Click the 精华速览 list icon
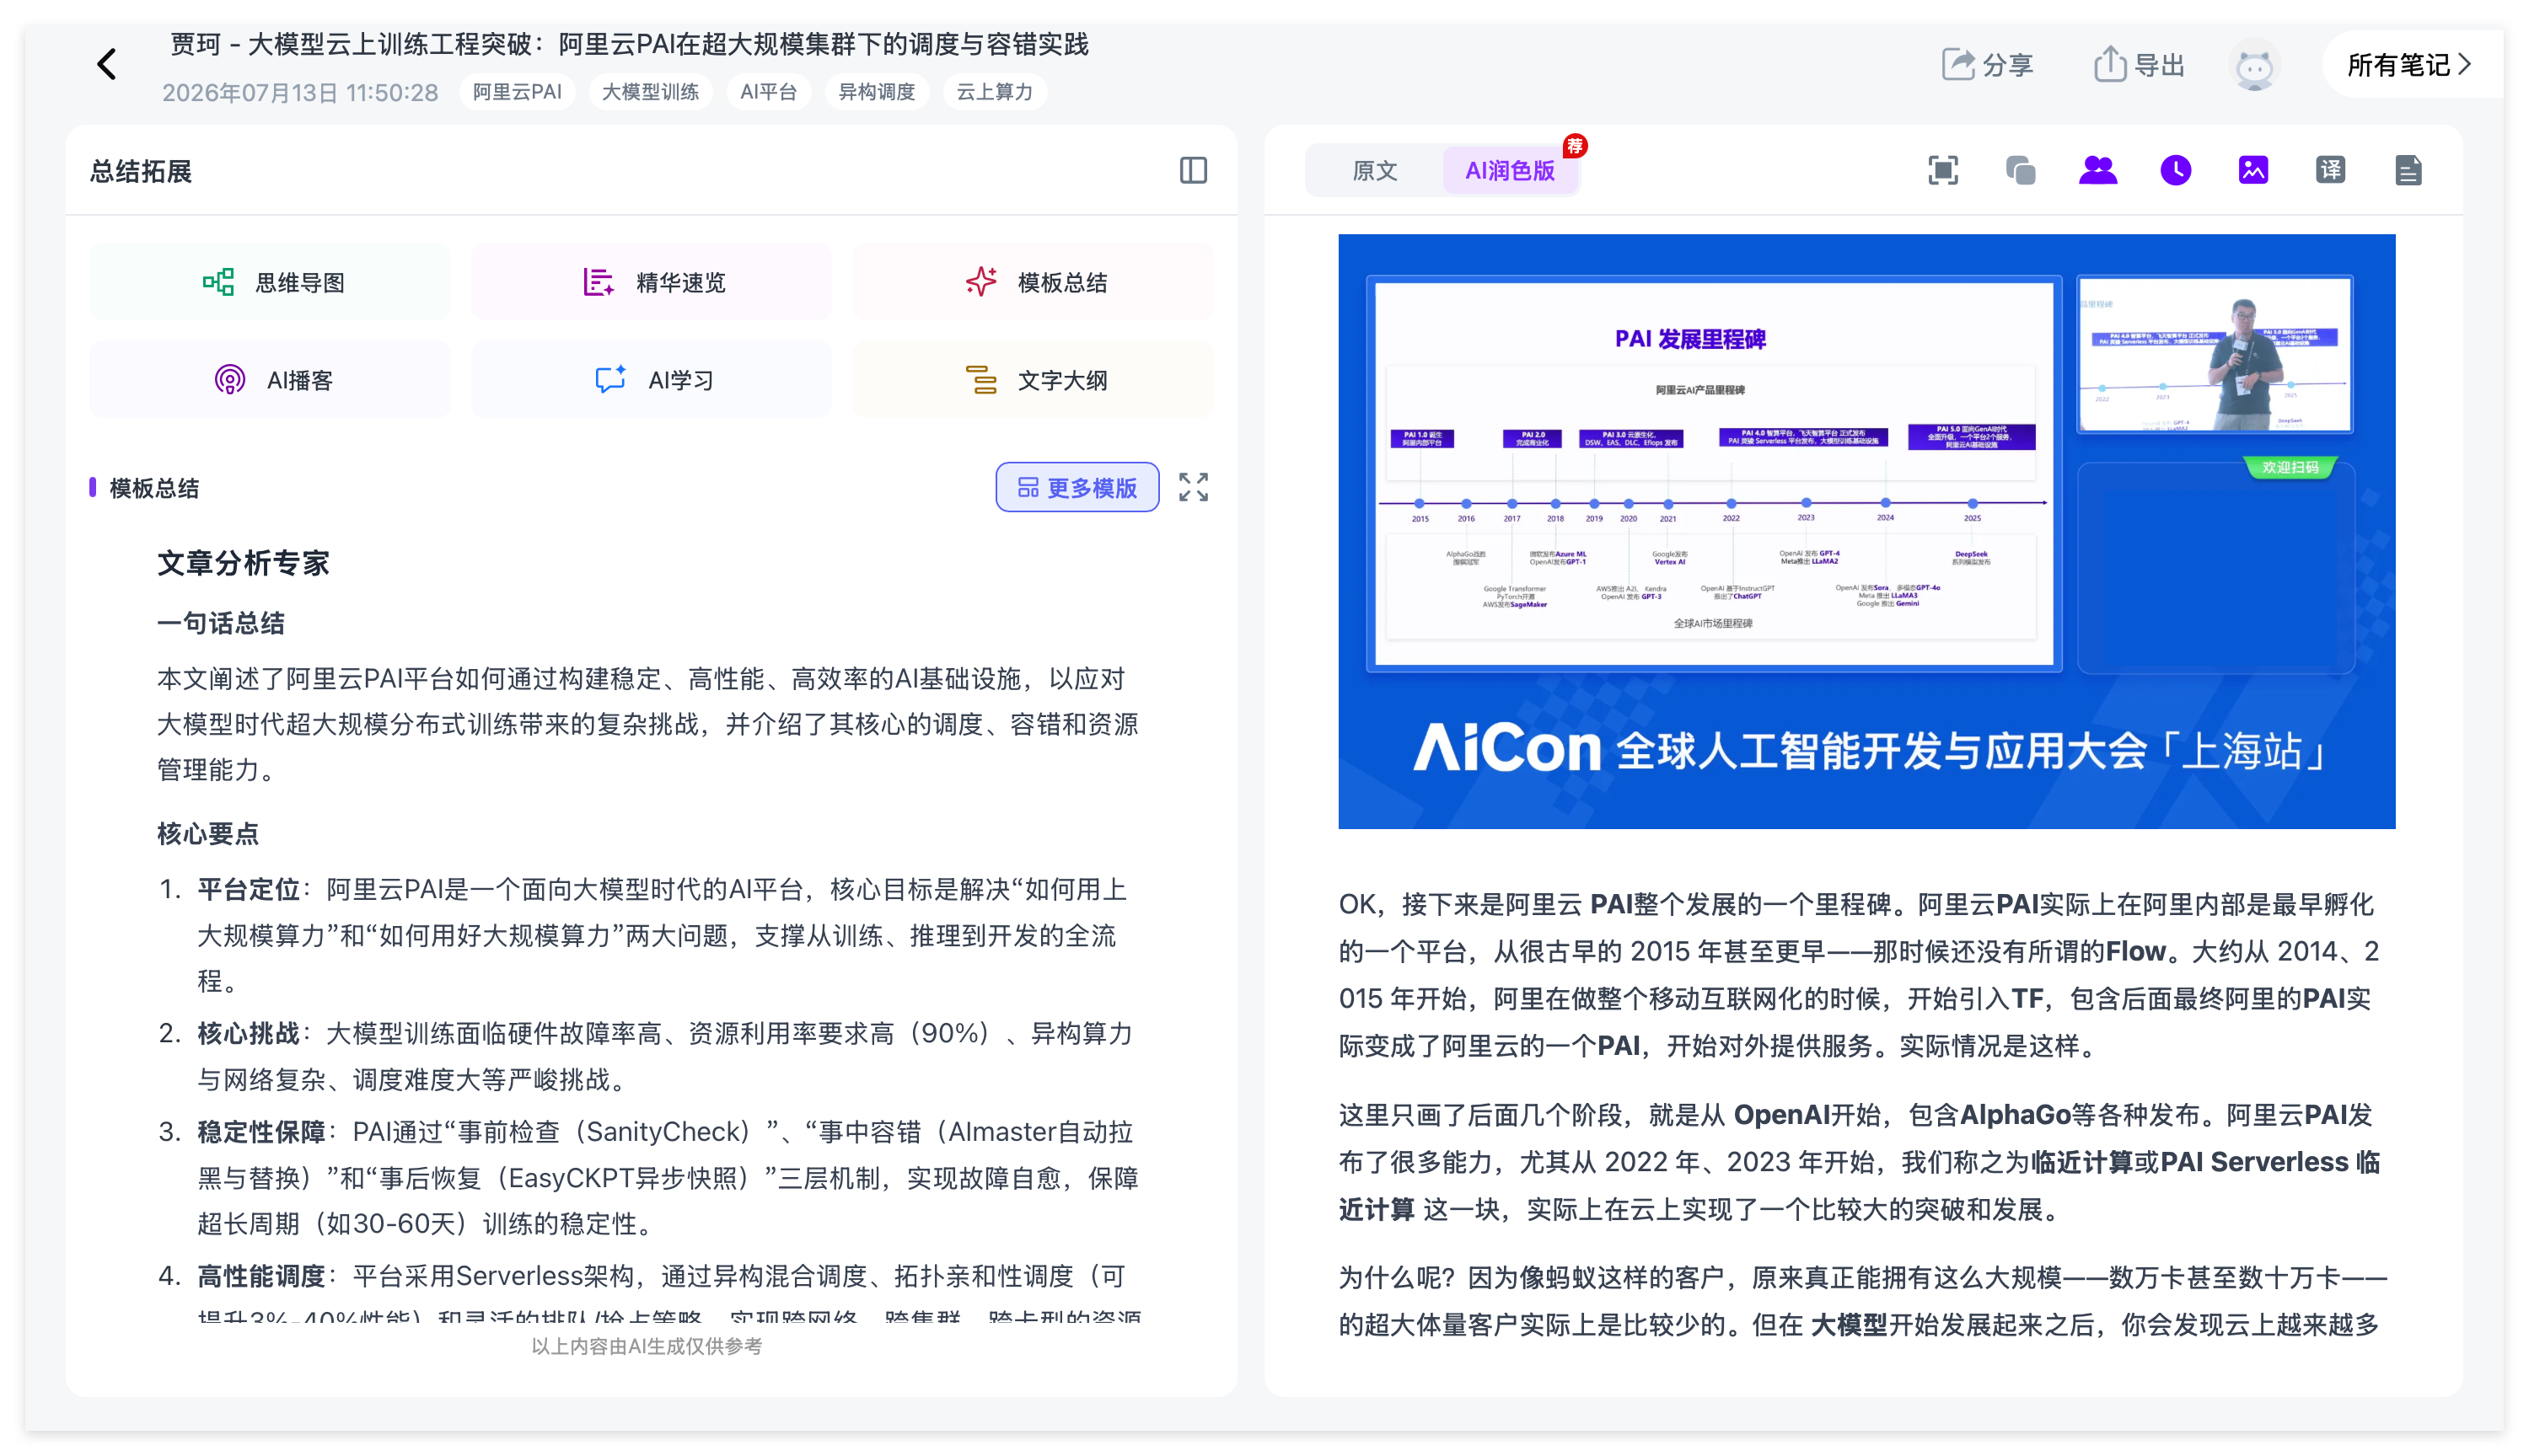The width and height of the screenshot is (2529, 1456). 599,282
